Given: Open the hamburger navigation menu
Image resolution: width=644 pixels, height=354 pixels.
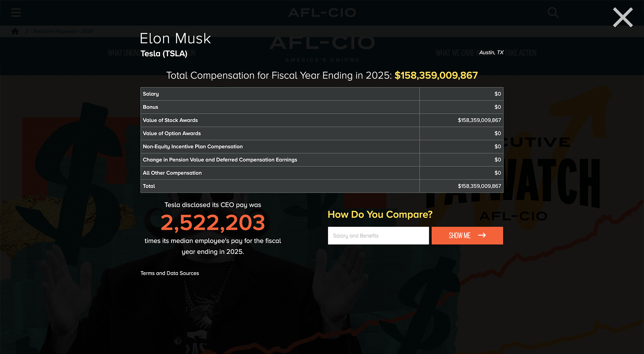Looking at the screenshot, I should pos(16,13).
